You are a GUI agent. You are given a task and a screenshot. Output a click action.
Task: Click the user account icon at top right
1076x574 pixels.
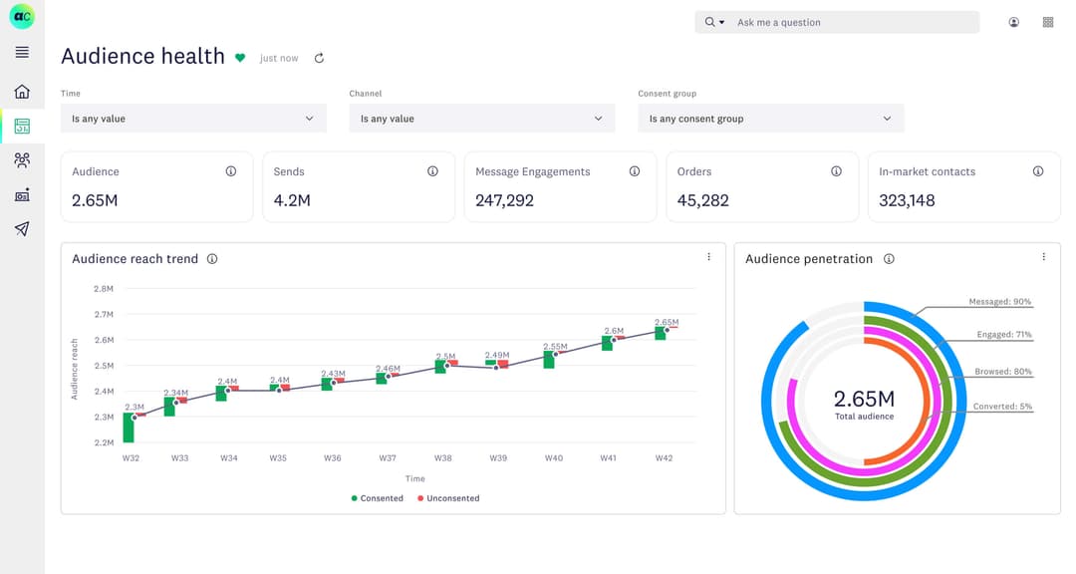[1013, 21]
